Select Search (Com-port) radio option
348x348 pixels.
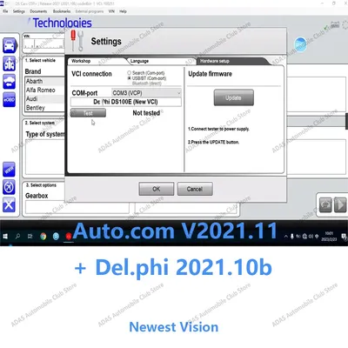tap(130, 73)
